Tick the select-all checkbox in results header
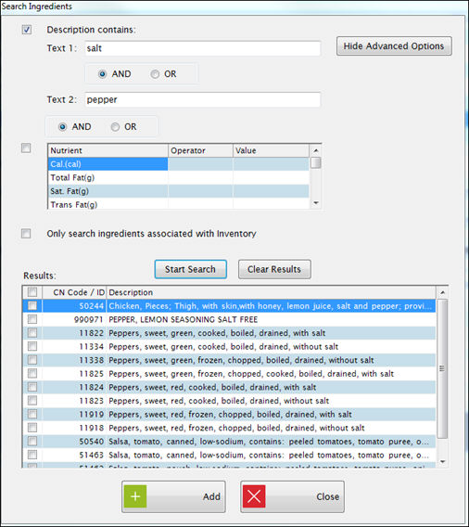The height and width of the screenshot is (527, 469). 32,292
